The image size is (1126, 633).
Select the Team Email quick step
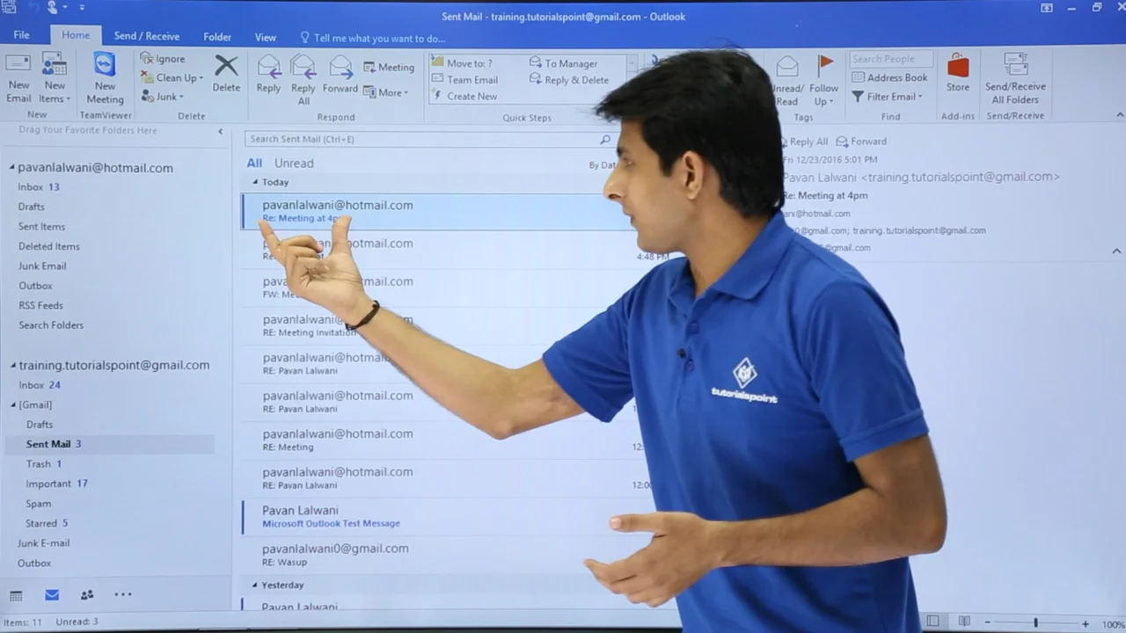464,80
